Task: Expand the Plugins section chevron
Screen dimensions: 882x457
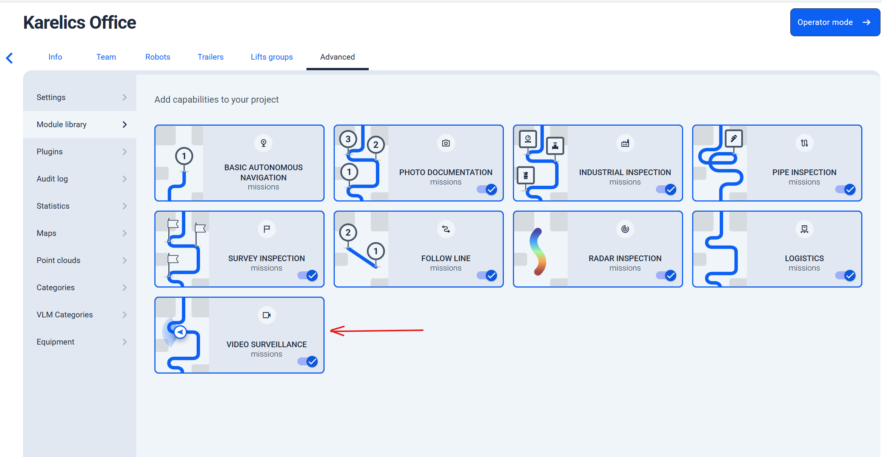Action: (x=125, y=152)
